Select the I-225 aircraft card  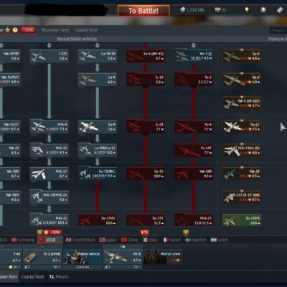click(50, 56)
